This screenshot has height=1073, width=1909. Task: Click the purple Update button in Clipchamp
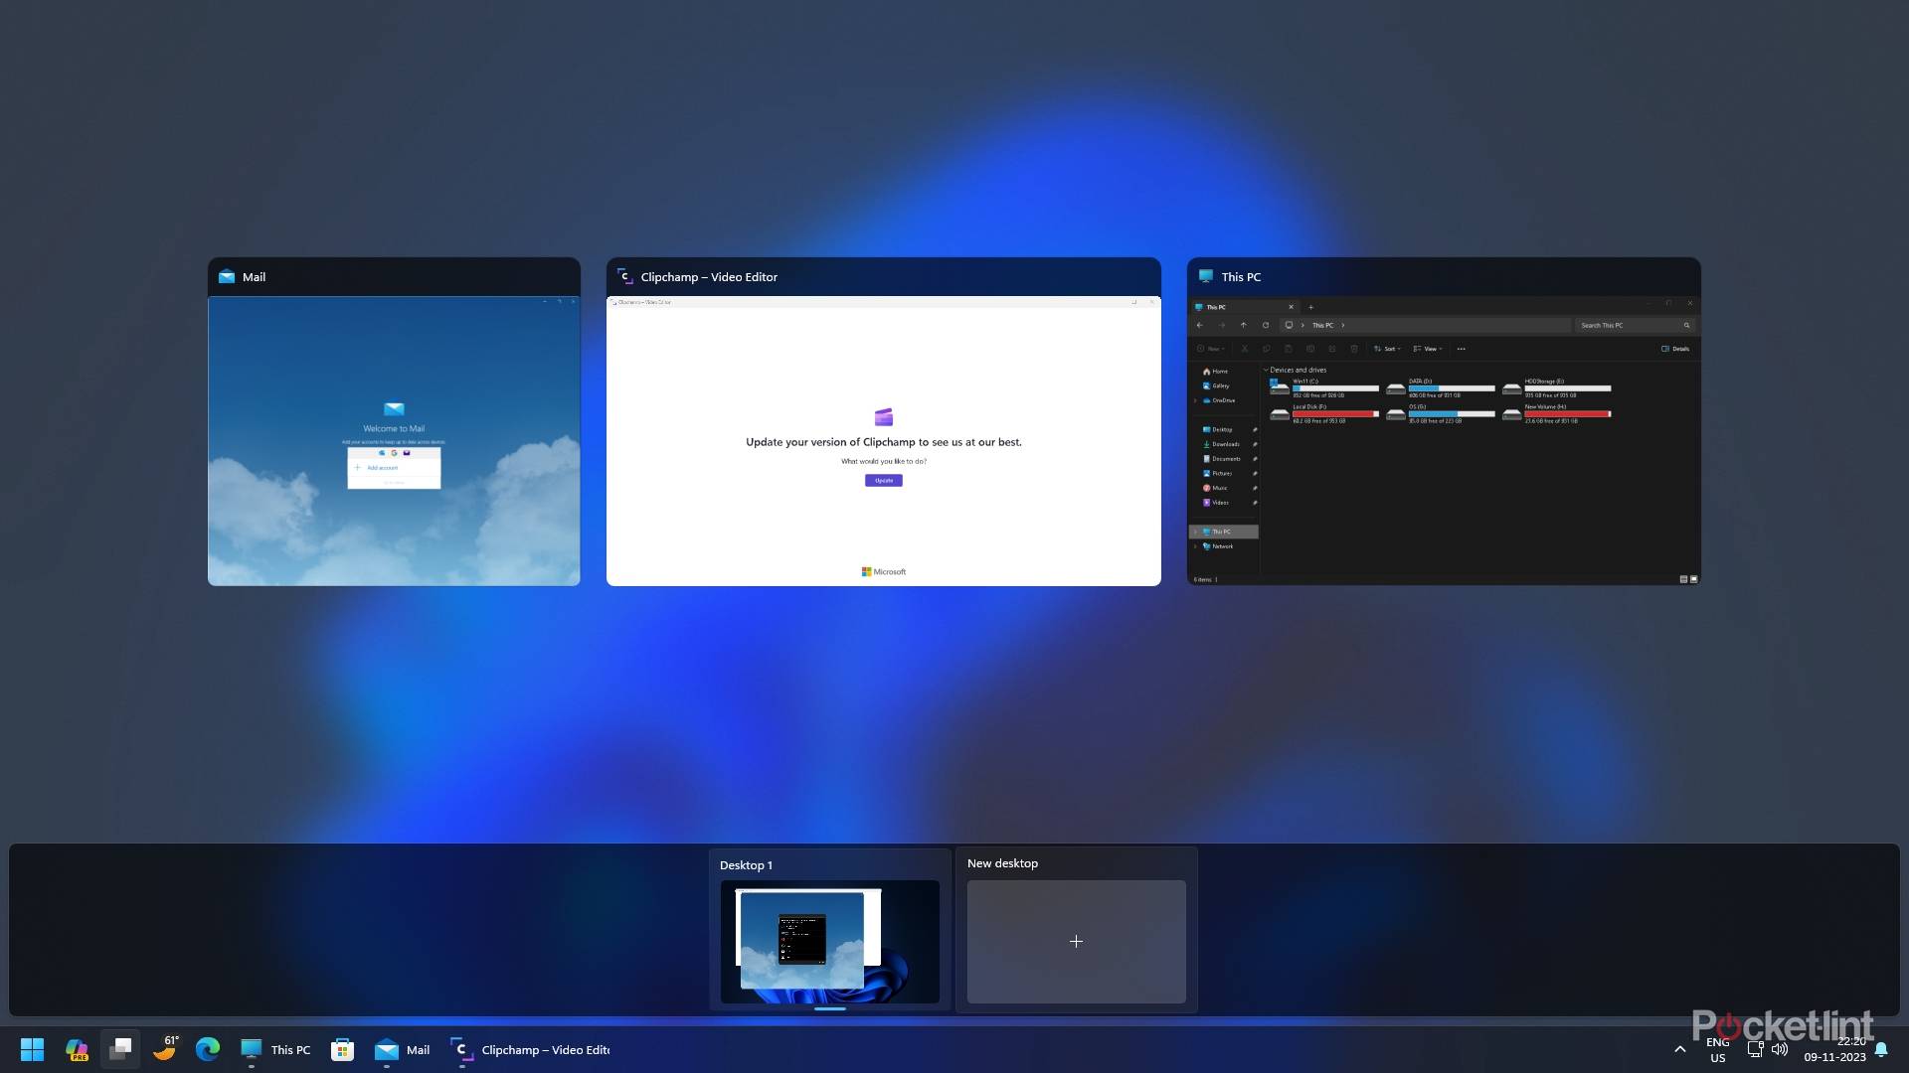pyautogui.click(x=884, y=480)
